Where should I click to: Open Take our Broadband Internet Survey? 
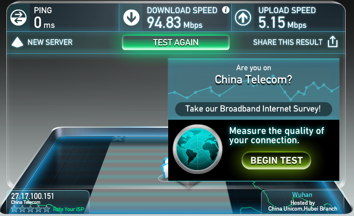click(253, 109)
